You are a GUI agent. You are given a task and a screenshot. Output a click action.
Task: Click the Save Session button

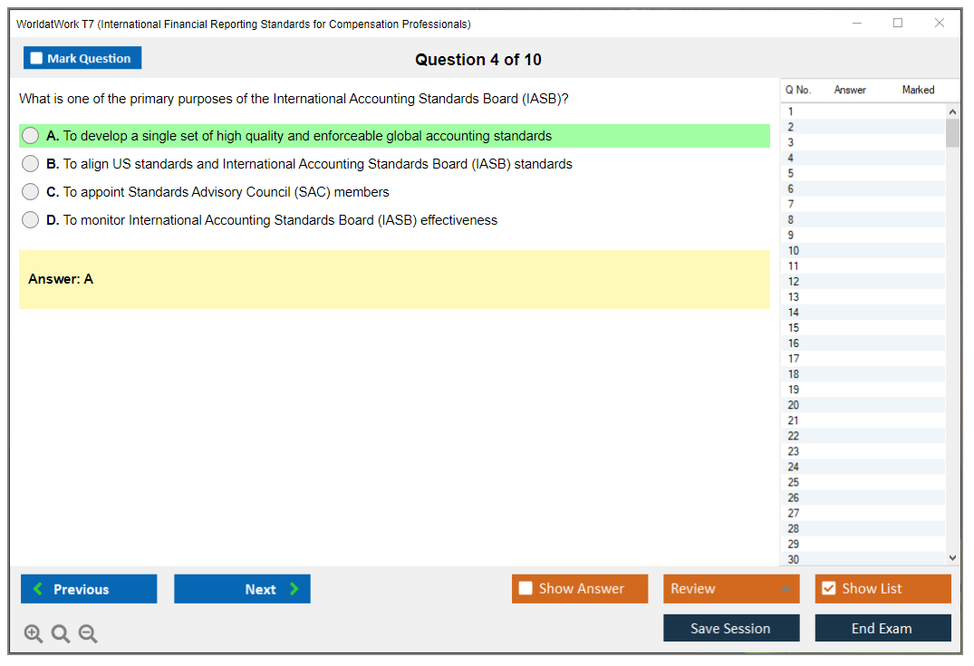(730, 628)
